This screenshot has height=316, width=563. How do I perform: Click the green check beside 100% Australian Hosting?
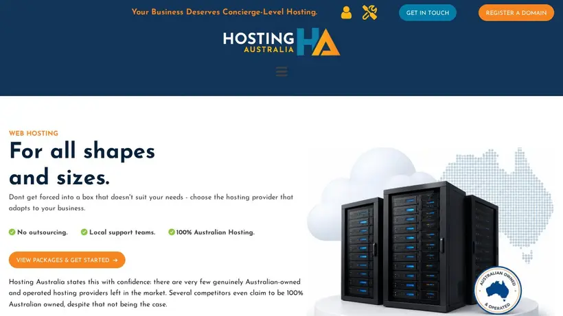(171, 232)
